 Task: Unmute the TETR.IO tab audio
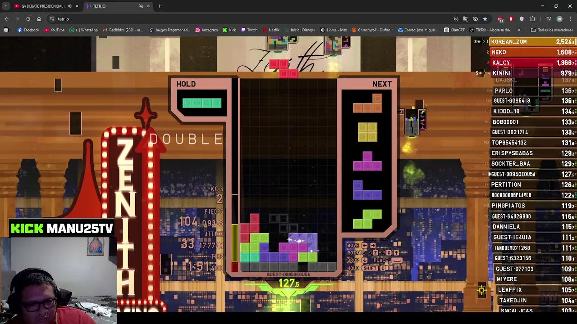(x=141, y=6)
